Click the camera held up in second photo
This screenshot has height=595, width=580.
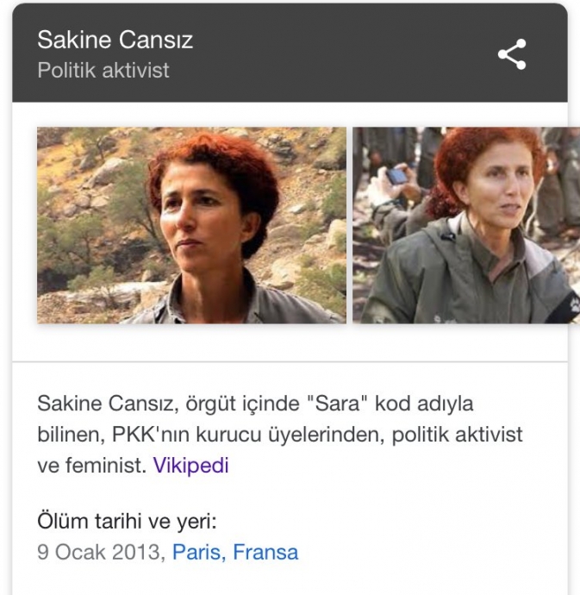[396, 176]
